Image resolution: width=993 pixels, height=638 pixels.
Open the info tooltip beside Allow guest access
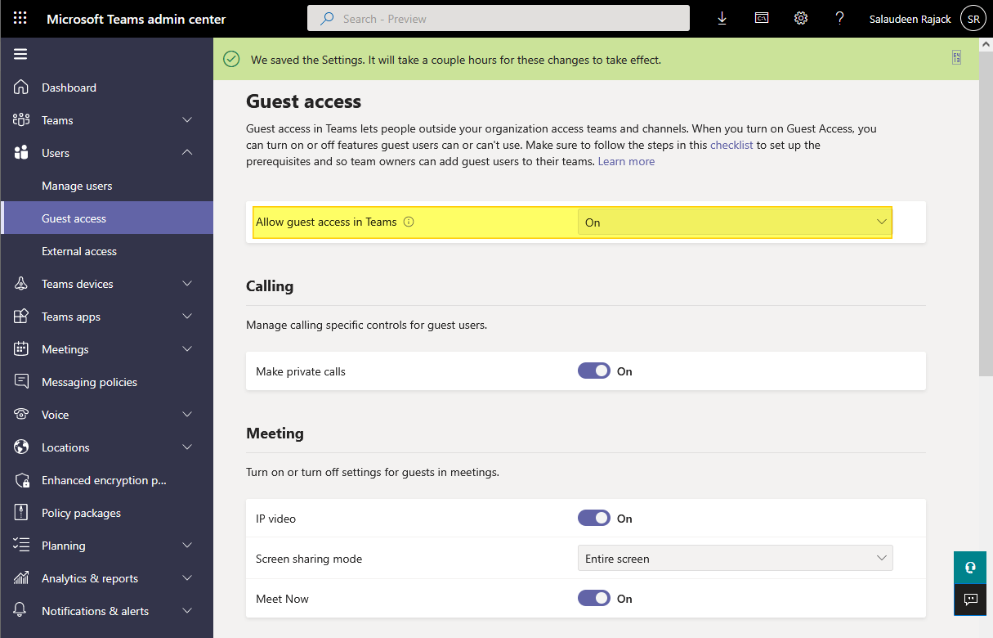[x=409, y=222]
